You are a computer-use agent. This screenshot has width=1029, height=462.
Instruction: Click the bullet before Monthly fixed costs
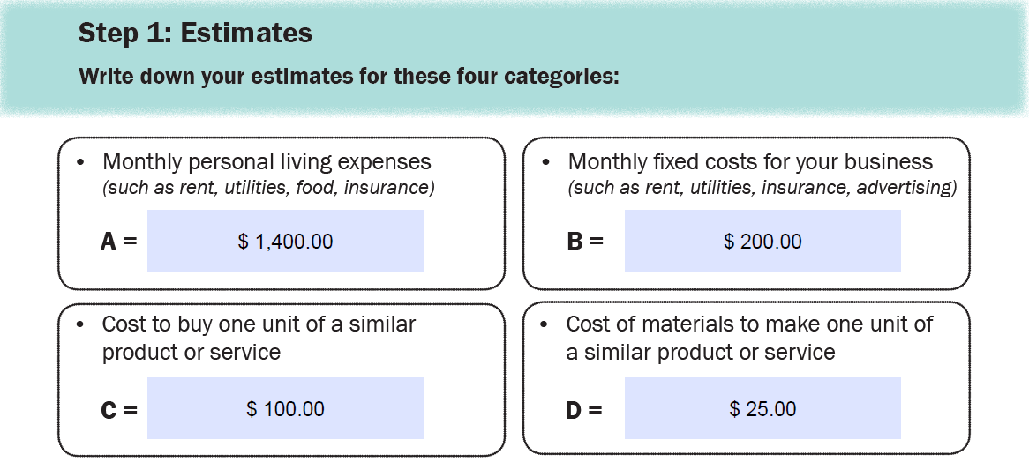[546, 163]
